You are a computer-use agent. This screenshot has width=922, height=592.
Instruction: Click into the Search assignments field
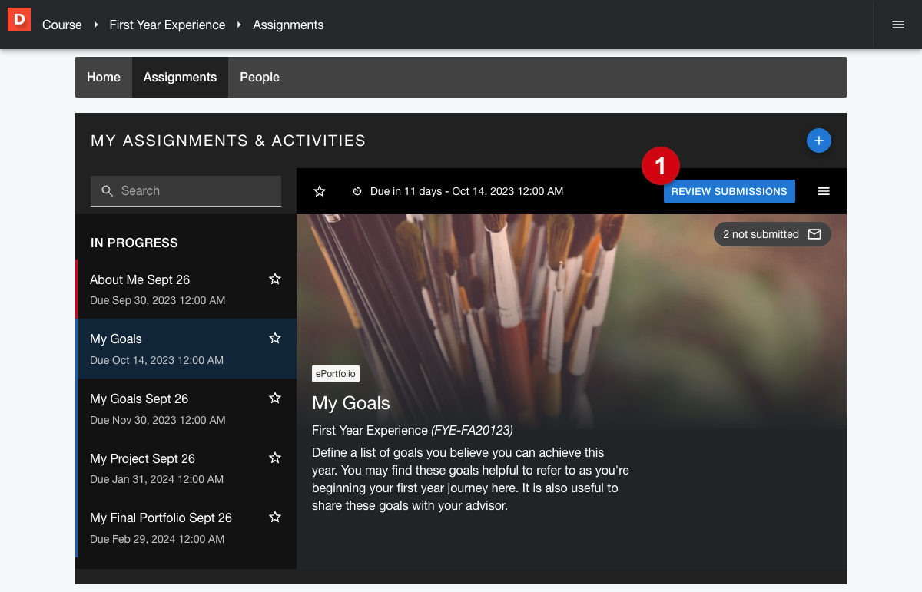[196, 191]
